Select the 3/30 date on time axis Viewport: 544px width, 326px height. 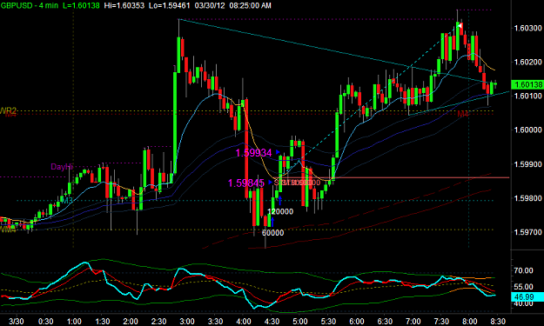tap(16, 322)
